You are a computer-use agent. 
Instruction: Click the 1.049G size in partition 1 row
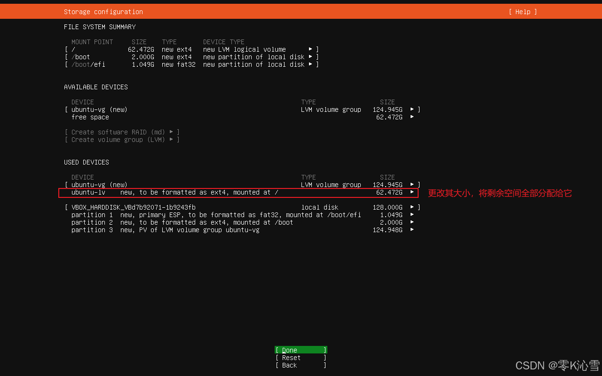(391, 215)
